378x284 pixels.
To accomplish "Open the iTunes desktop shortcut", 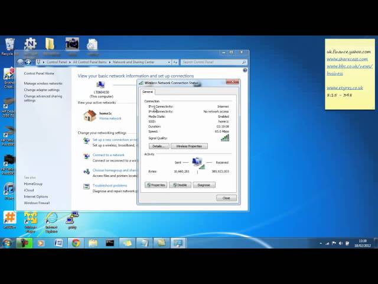I will click(9, 189).
